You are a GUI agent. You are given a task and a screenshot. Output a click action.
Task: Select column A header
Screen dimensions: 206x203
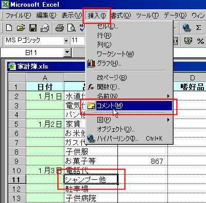pyautogui.click(x=45, y=78)
